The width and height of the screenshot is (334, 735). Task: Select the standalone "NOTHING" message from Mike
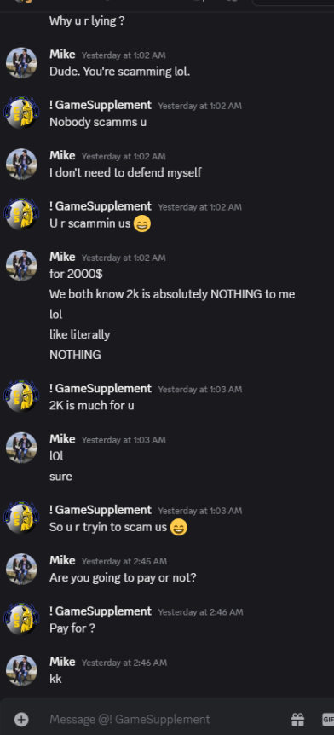coord(75,355)
